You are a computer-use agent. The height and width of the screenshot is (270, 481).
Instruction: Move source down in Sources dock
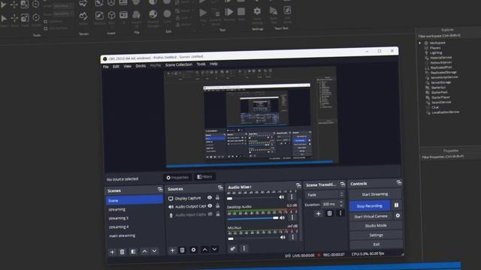click(x=214, y=249)
